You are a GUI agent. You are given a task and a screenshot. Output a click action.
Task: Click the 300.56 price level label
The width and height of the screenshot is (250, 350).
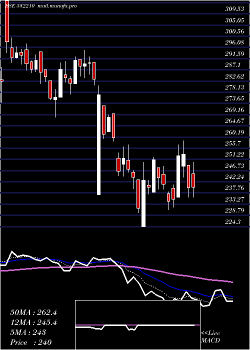[x=234, y=31]
